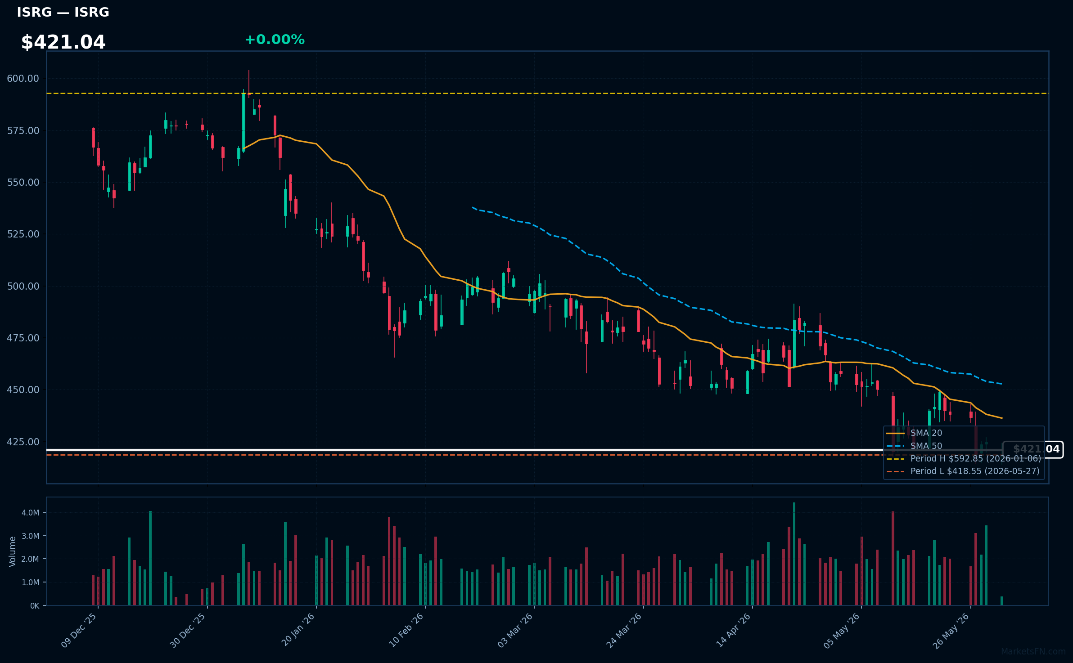Click the 425.00 price axis label
Screen dimensions: 1073x663
(x=23, y=442)
